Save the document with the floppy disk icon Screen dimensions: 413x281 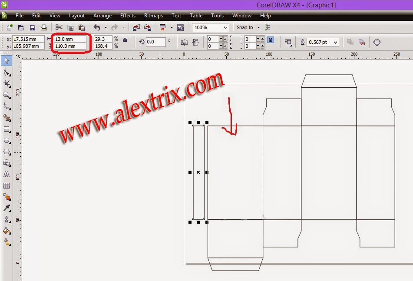click(x=33, y=28)
